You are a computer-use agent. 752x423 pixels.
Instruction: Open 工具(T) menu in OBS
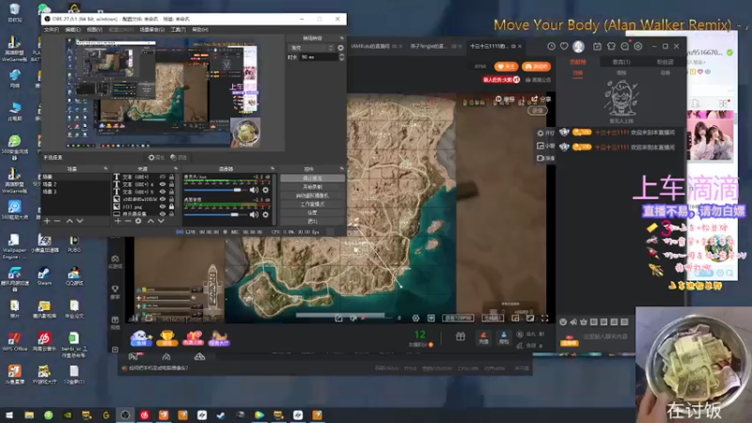tap(178, 30)
